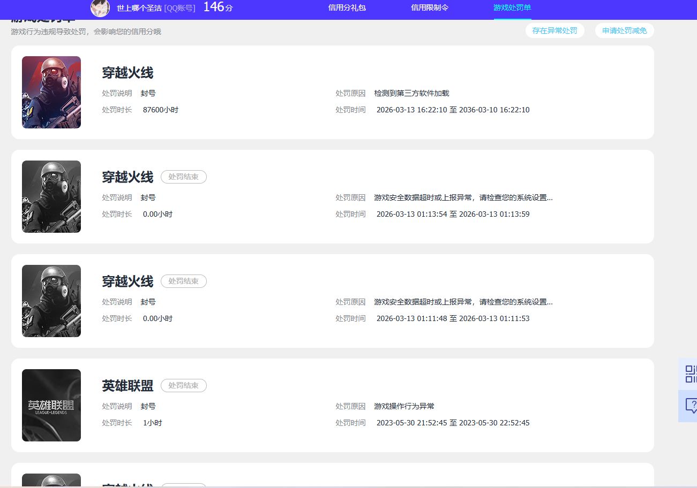697x488 pixels.
Task: Click the 检测到第三方软件加载 penalty reason
Action: click(411, 93)
